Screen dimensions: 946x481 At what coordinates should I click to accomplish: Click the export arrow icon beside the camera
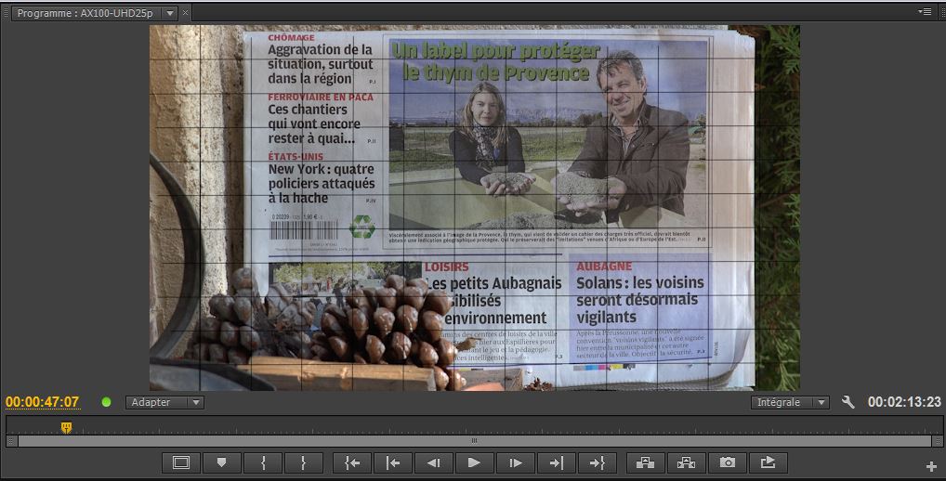[768, 463]
